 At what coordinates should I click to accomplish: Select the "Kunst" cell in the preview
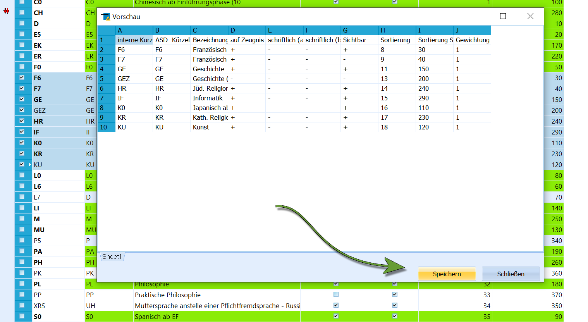[209, 127]
